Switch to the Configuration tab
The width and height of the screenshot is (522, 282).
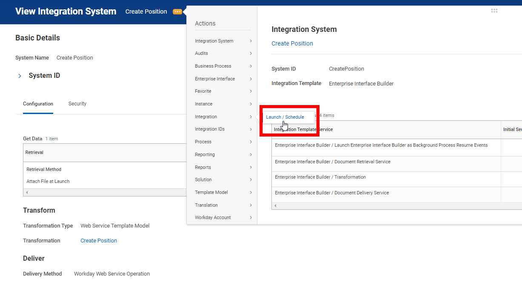(x=38, y=104)
